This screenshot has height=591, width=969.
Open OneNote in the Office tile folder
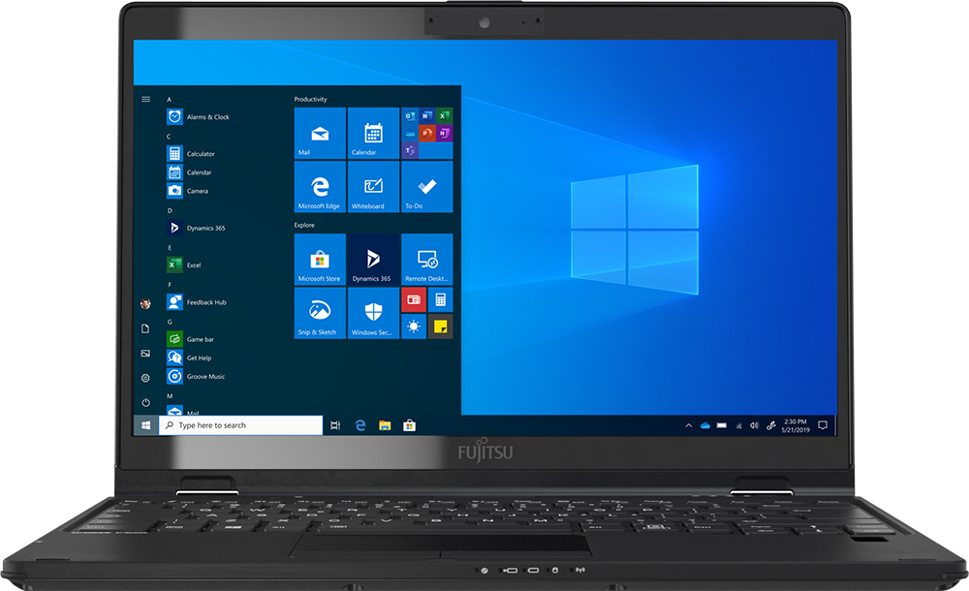coord(444,133)
